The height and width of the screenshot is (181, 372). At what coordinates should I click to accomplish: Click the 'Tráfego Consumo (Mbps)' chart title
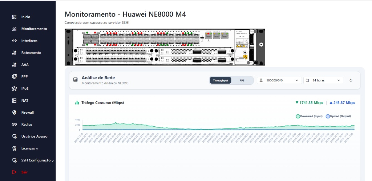tap(103, 103)
